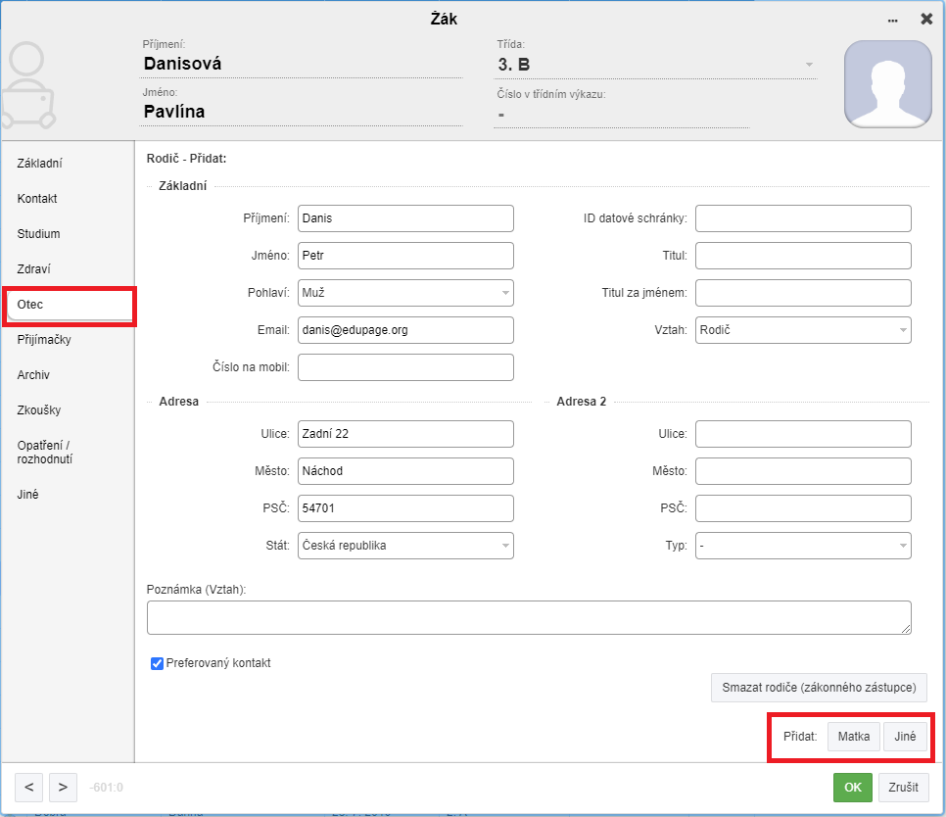Click the Zrušit button

pyautogui.click(x=903, y=787)
